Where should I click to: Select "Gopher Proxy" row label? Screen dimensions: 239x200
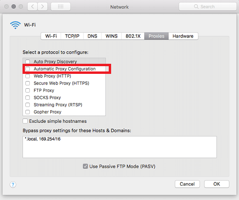pyautogui.click(x=47, y=112)
